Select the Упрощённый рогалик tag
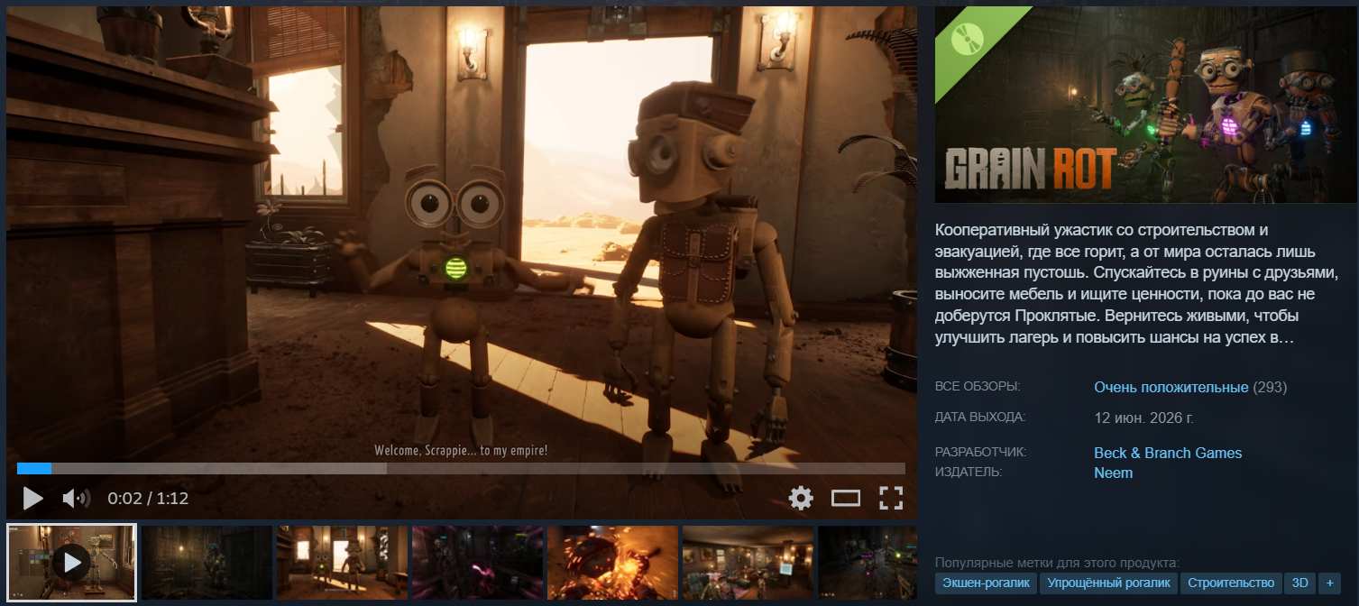 point(1108,583)
